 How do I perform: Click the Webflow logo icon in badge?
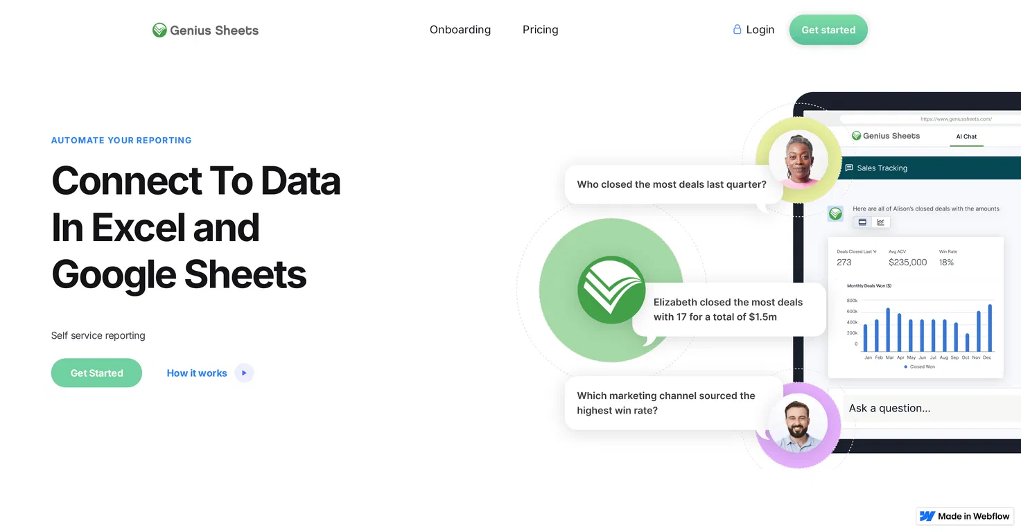[x=927, y=516]
